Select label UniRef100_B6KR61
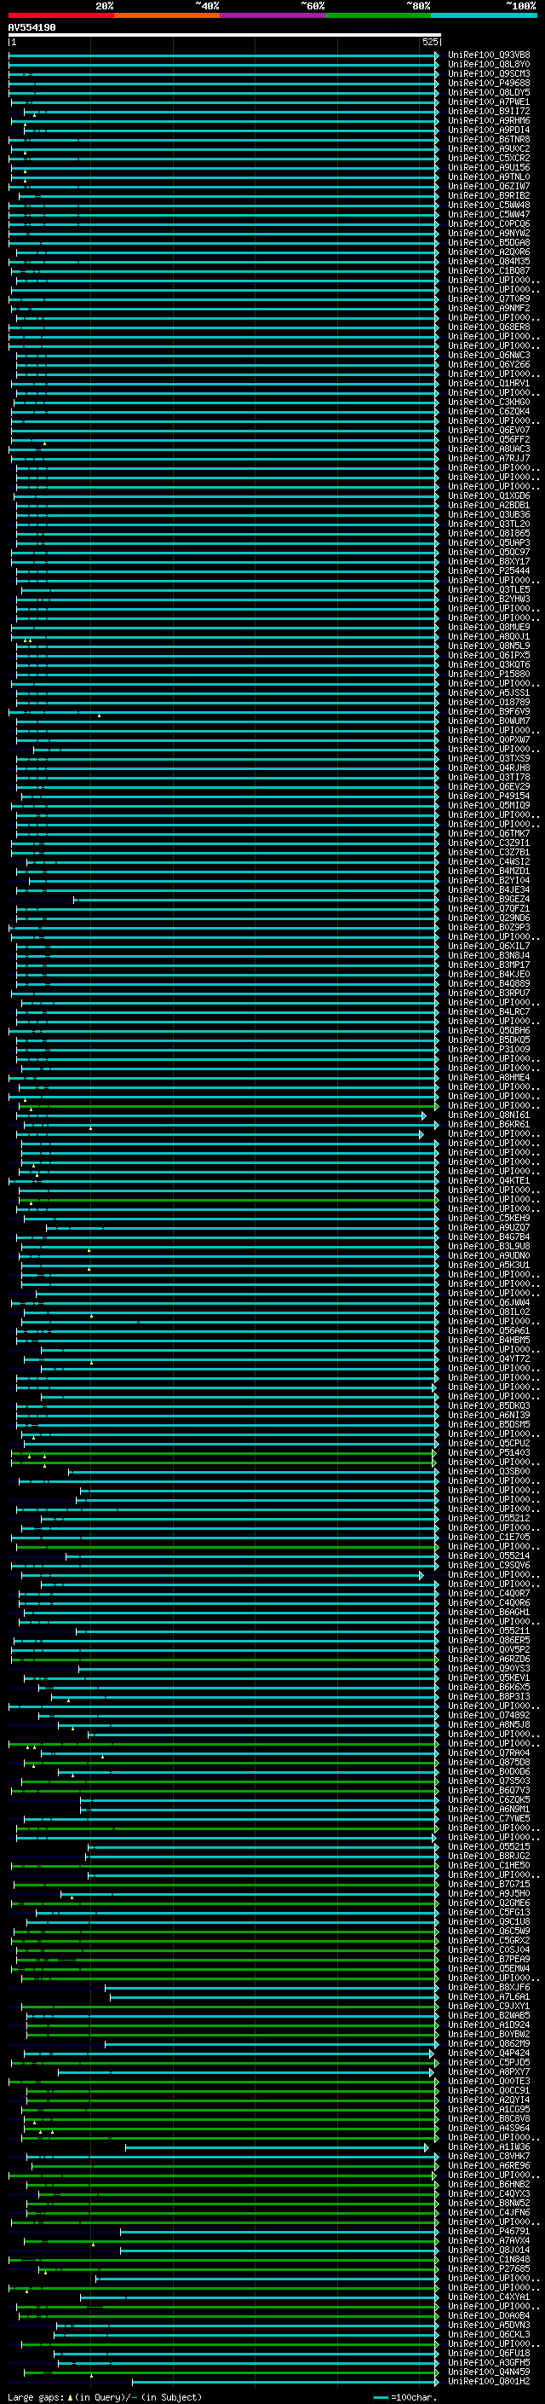The width and height of the screenshot is (545, 2404). tap(489, 1125)
